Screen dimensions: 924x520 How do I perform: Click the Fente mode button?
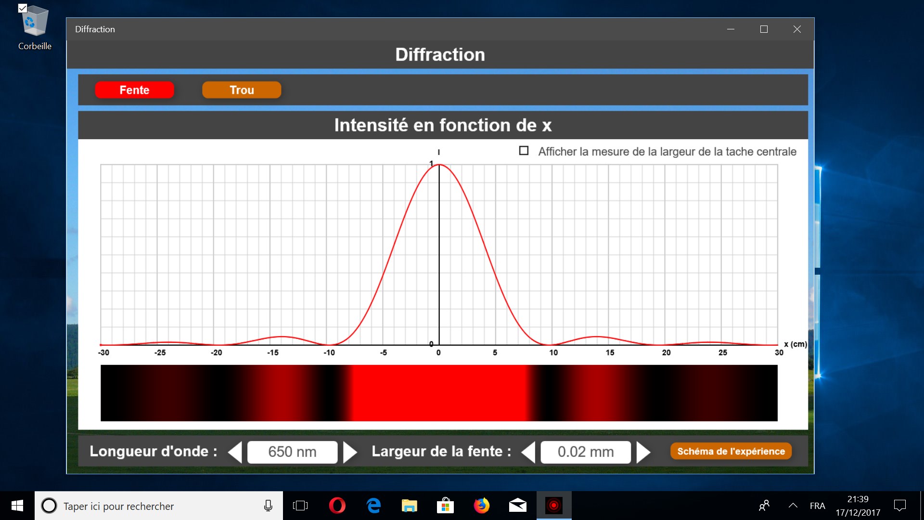coord(134,90)
